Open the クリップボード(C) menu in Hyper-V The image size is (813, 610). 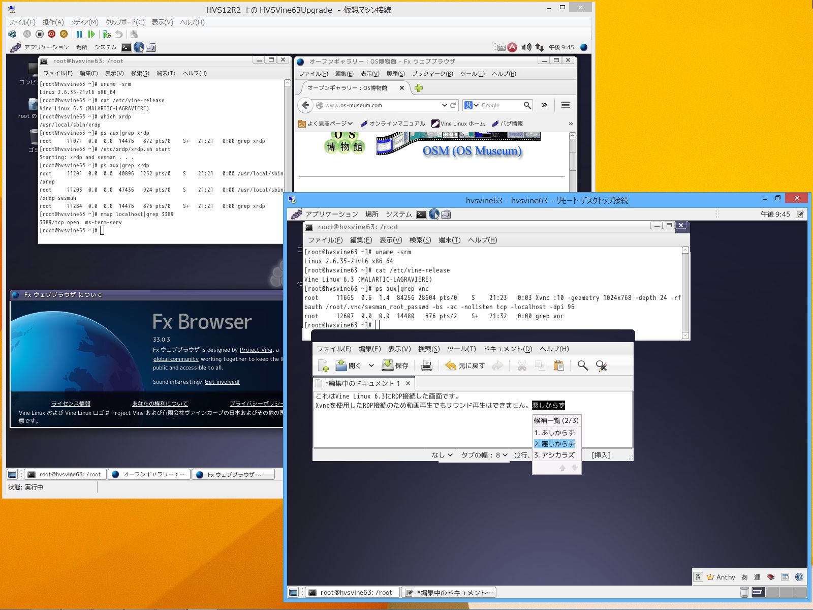tap(125, 22)
